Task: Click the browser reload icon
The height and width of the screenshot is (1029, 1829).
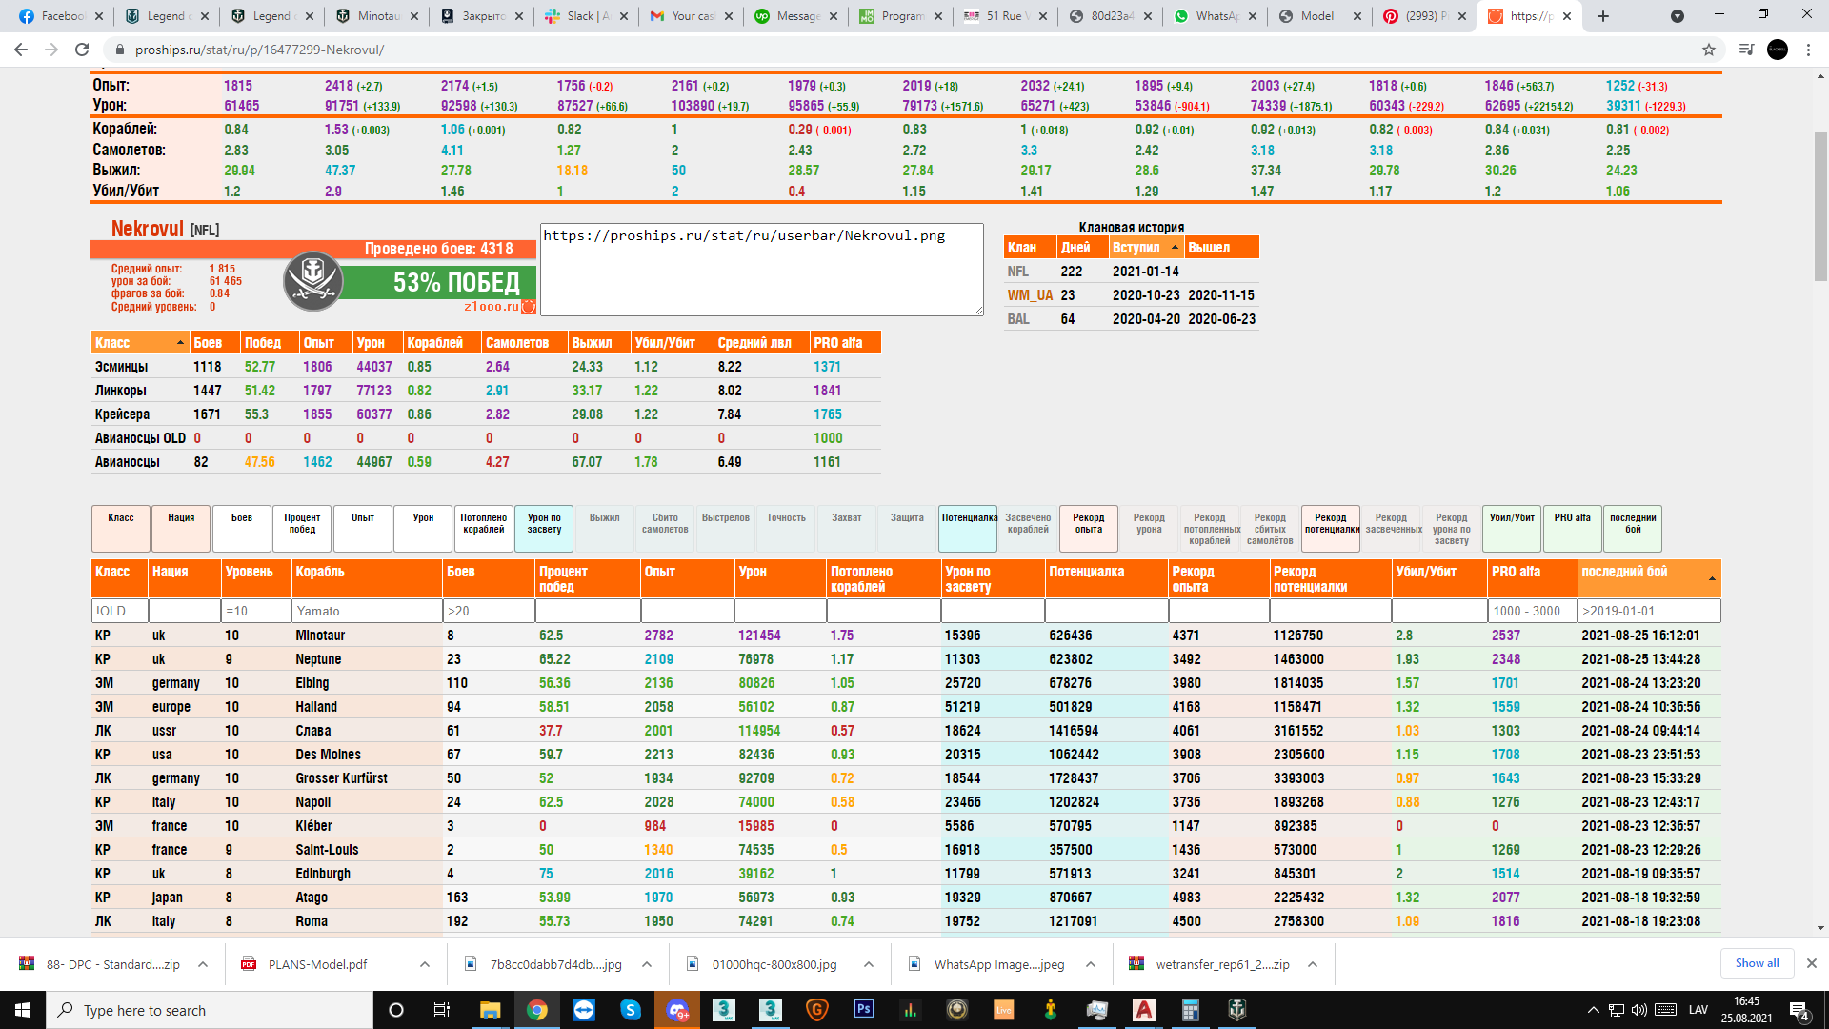Action: pos(82,50)
